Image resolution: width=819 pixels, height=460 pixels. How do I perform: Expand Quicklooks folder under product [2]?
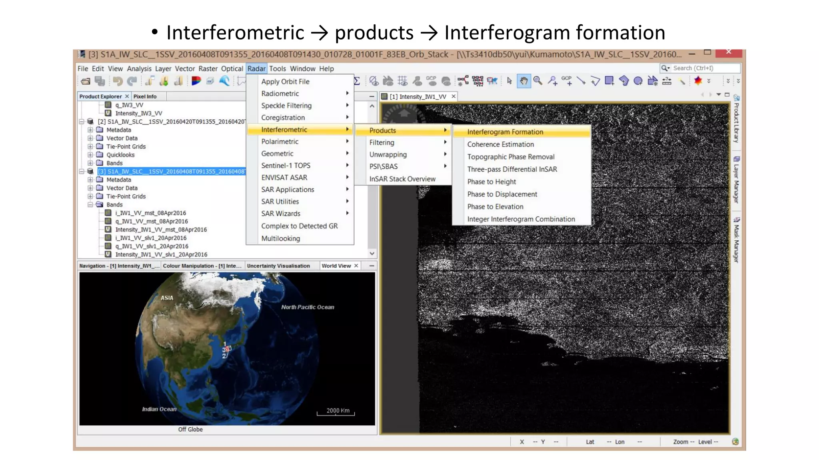pyautogui.click(x=90, y=155)
